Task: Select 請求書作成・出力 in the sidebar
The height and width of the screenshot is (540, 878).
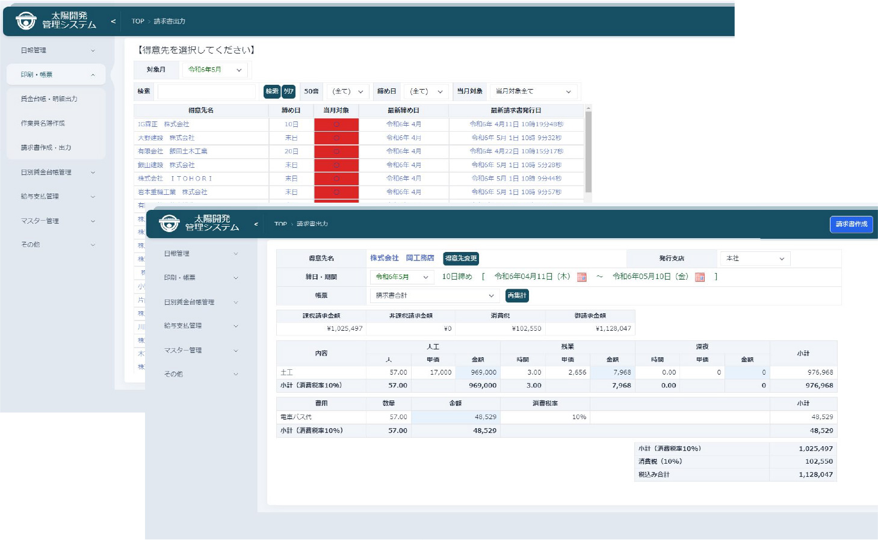Action: 46,147
